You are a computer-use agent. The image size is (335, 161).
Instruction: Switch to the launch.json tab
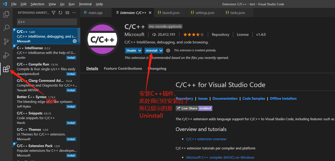click(x=170, y=13)
